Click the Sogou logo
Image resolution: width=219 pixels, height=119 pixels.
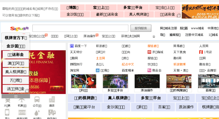click(19, 29)
